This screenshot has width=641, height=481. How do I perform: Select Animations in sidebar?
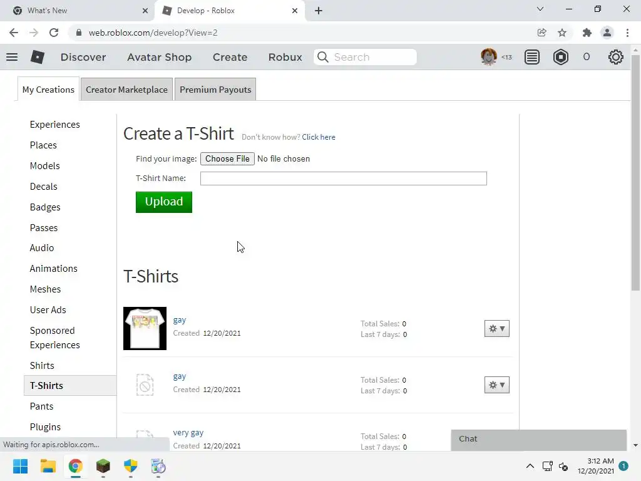[54, 268]
